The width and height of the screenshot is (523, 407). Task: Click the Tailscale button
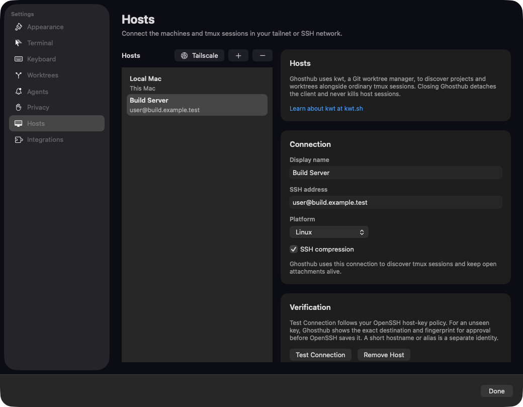(x=199, y=56)
